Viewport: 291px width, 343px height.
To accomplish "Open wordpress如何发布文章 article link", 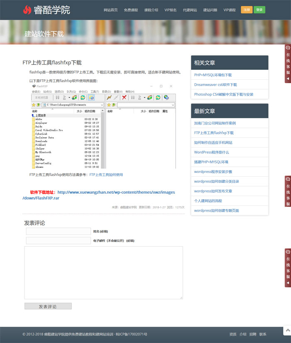I will click(213, 191).
